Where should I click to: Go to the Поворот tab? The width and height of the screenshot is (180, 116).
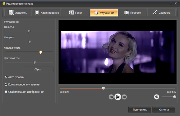tap(132, 13)
